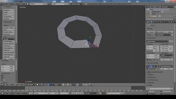Click the scene browse icon beside Scene field
The image size is (176, 99).
pos(50,4)
